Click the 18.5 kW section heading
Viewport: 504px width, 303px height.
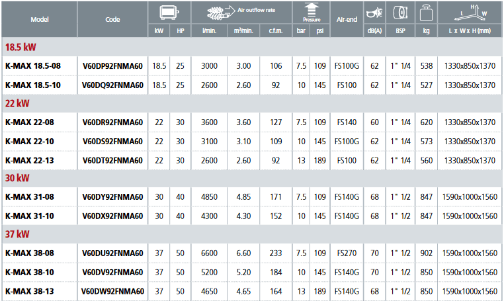pyautogui.click(x=21, y=47)
